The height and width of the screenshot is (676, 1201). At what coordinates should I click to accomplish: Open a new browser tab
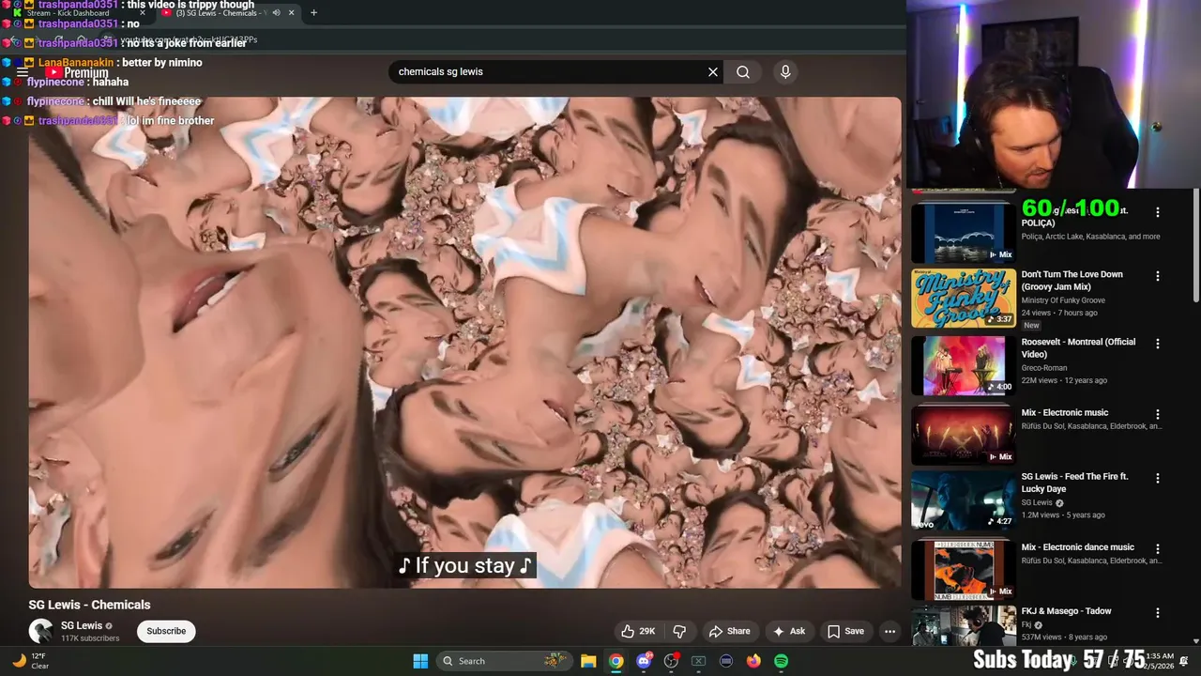pyautogui.click(x=313, y=13)
